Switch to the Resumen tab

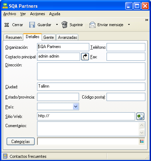13,37
